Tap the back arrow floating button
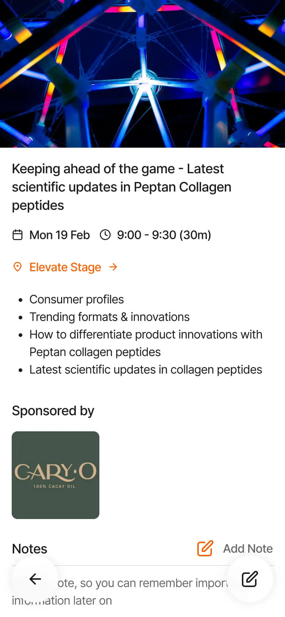 35,579
